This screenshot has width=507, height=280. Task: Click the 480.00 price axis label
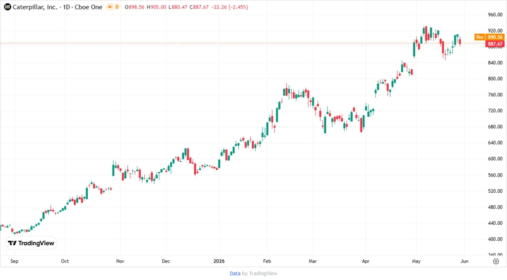point(495,207)
